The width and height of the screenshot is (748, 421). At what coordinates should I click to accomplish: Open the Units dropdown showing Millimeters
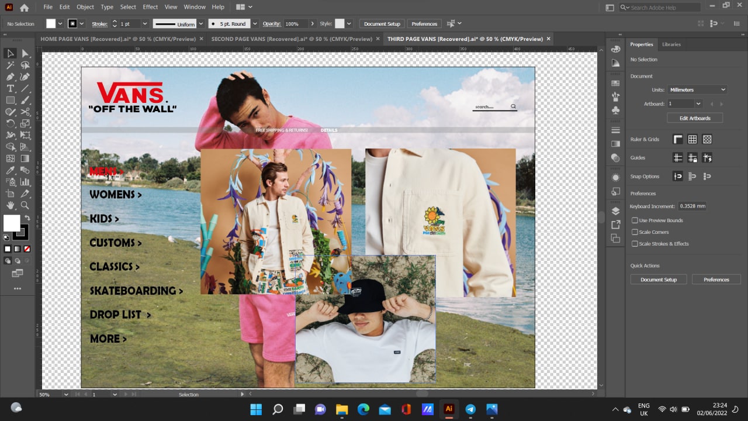(x=697, y=89)
